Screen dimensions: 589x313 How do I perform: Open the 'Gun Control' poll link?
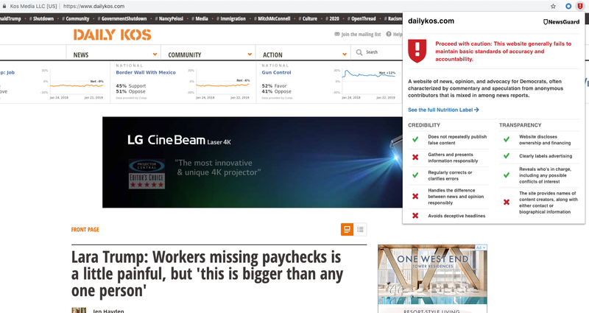click(x=277, y=72)
